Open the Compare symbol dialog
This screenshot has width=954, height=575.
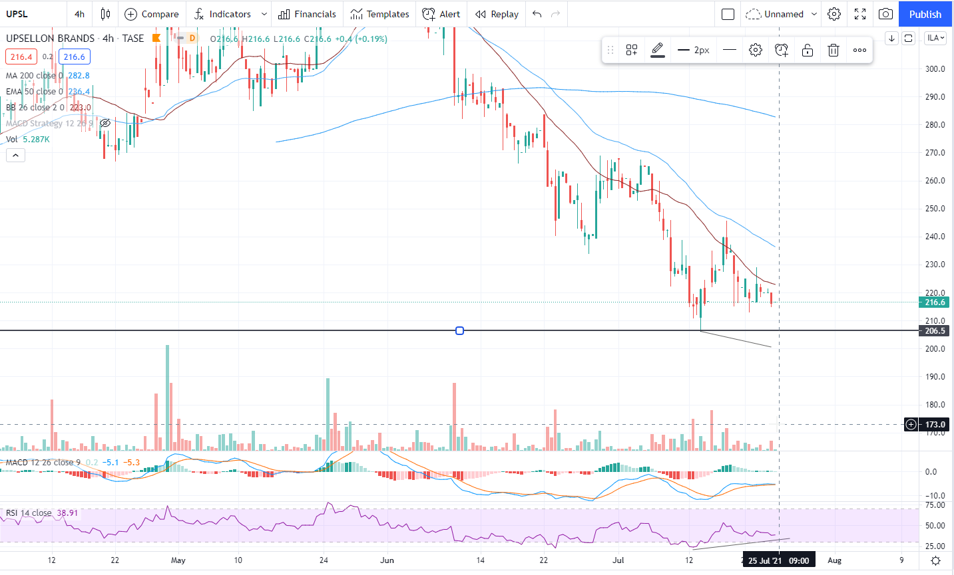click(x=152, y=14)
